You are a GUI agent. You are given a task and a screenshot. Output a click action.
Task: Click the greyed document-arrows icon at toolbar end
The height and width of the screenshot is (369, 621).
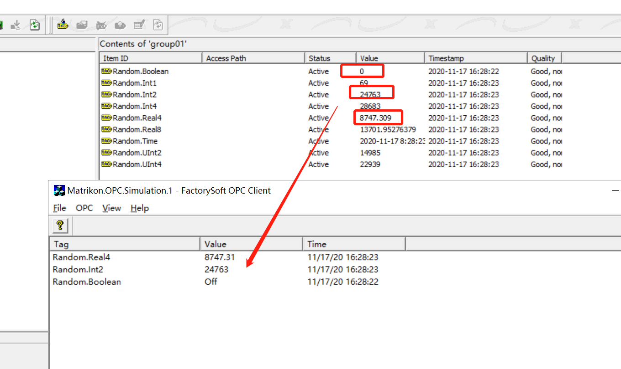pos(158,25)
